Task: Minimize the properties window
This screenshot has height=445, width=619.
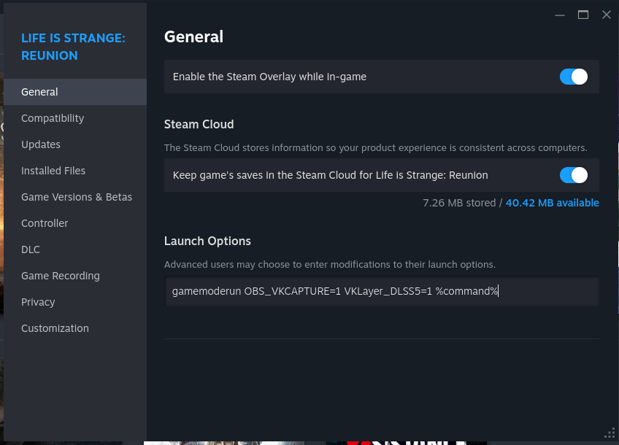Action: [x=560, y=15]
